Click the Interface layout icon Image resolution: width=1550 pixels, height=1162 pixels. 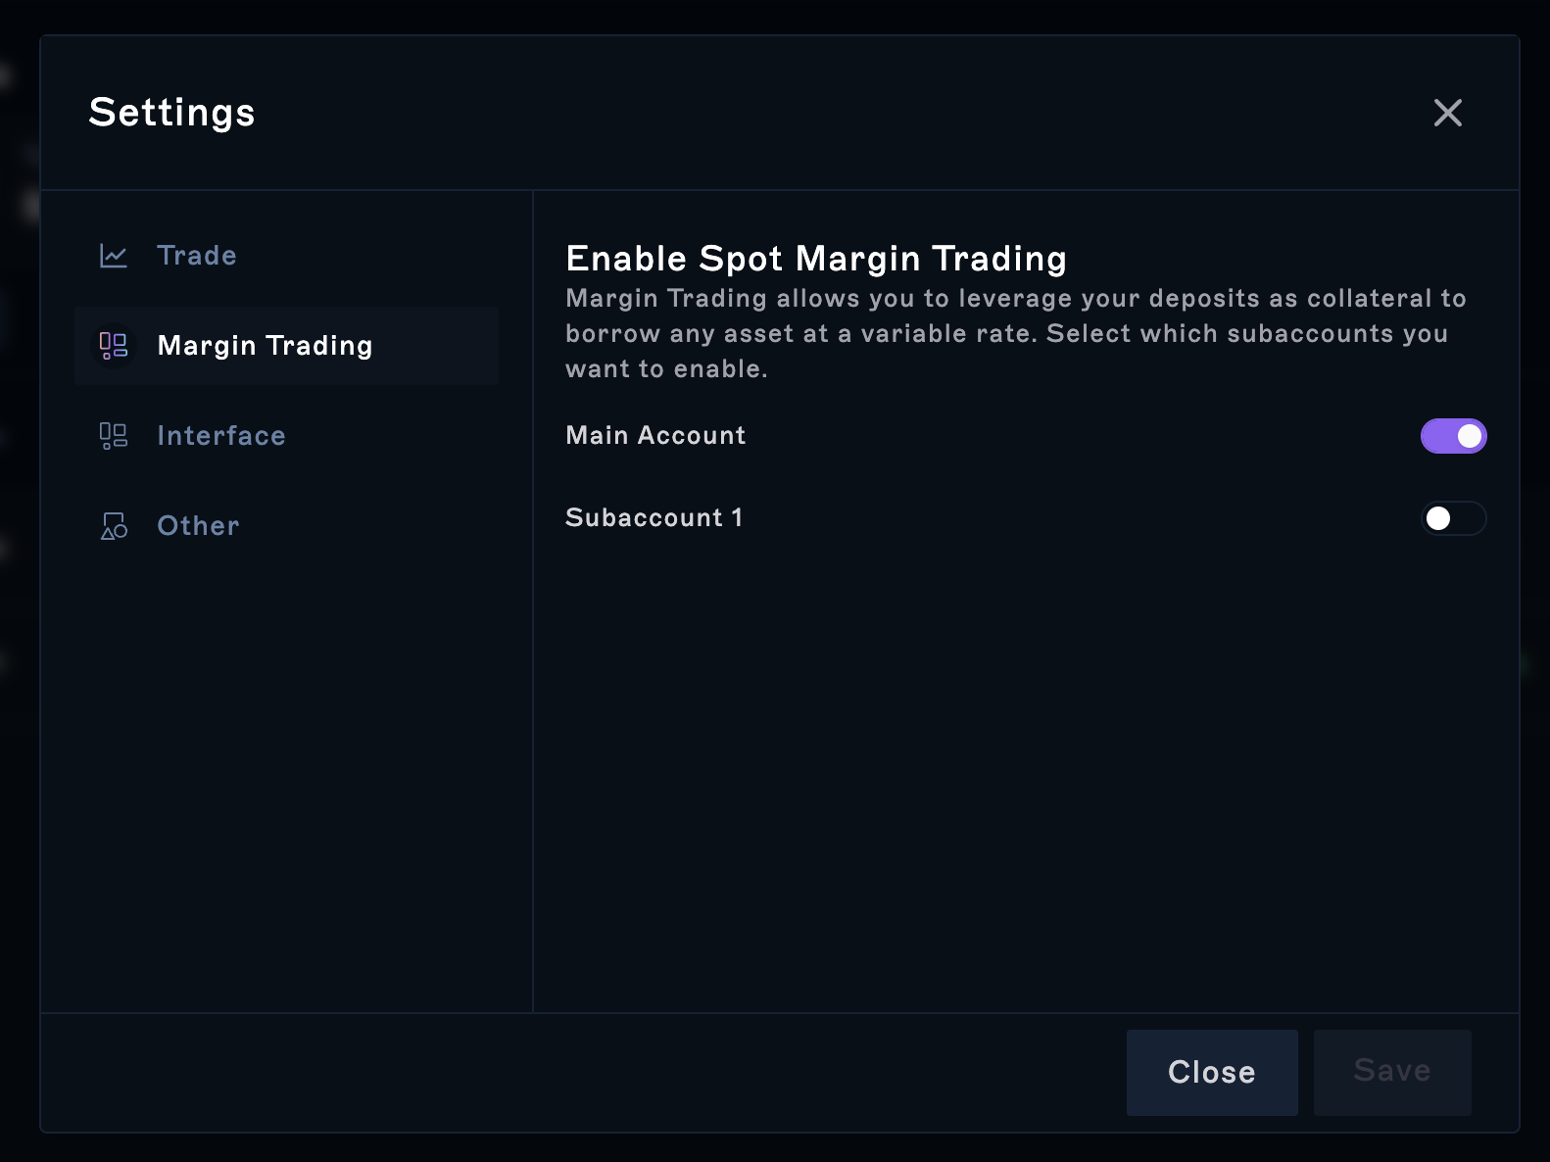114,436
